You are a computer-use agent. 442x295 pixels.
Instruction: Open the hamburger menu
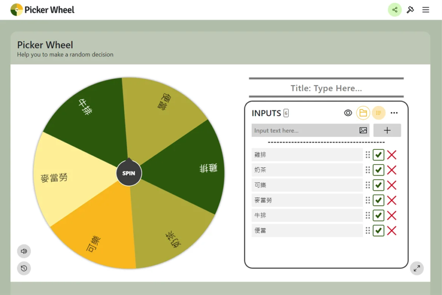(x=426, y=10)
